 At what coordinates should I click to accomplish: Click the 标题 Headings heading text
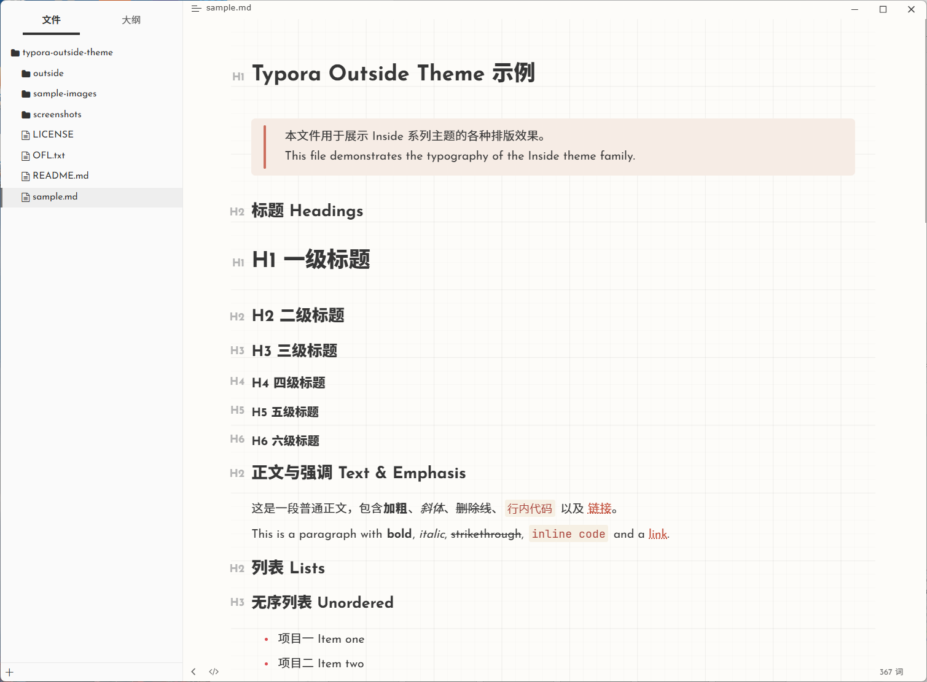pos(307,211)
